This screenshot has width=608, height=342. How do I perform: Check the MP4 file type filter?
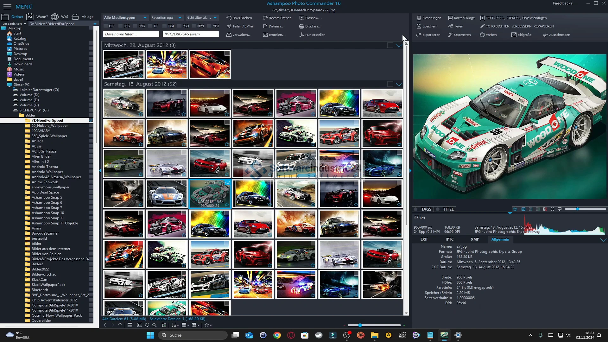click(x=193, y=26)
